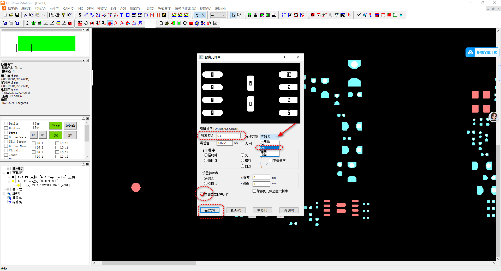Viewport: 501px width, 271px height.
Task: Click the Save disk toolbar icon
Action: tap(17, 15)
